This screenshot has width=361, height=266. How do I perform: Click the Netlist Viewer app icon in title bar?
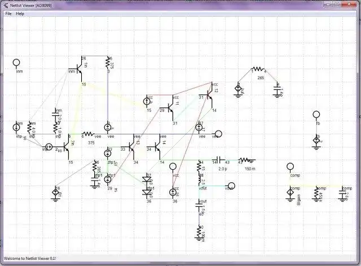pos(6,5)
